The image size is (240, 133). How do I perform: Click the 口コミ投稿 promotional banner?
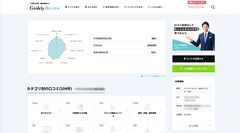click(193, 35)
